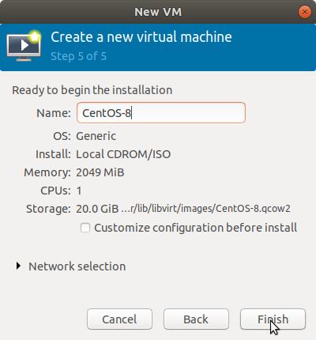Click the virtual machine monitor icon in the header
The image size is (316, 340).
pos(24,46)
